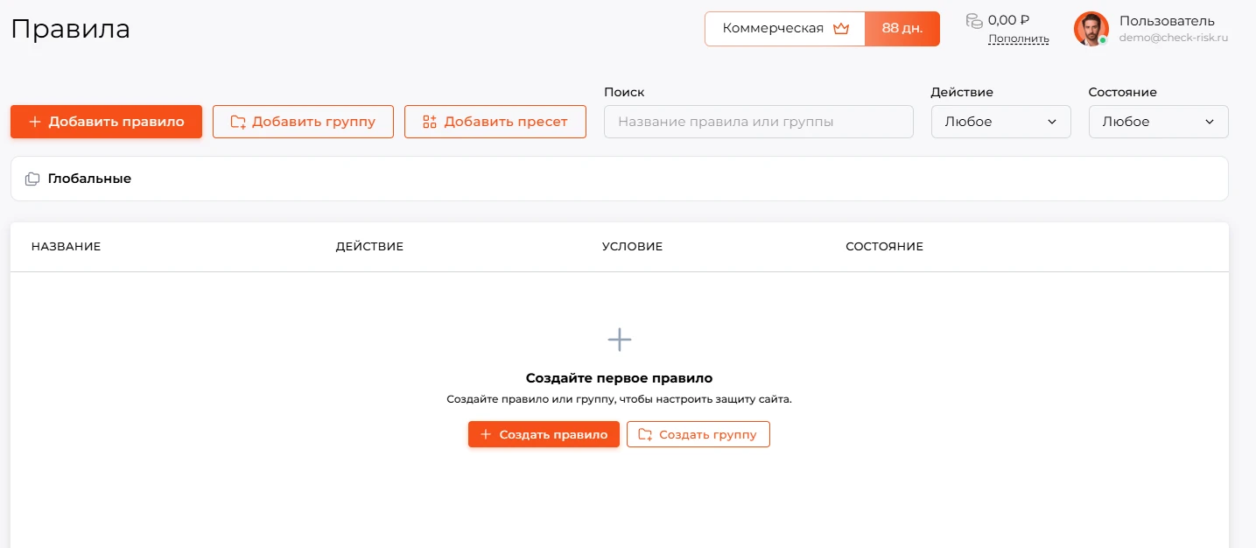The height and width of the screenshot is (548, 1256).
Task: Focus the Название правила или группы search field
Action: (x=759, y=122)
